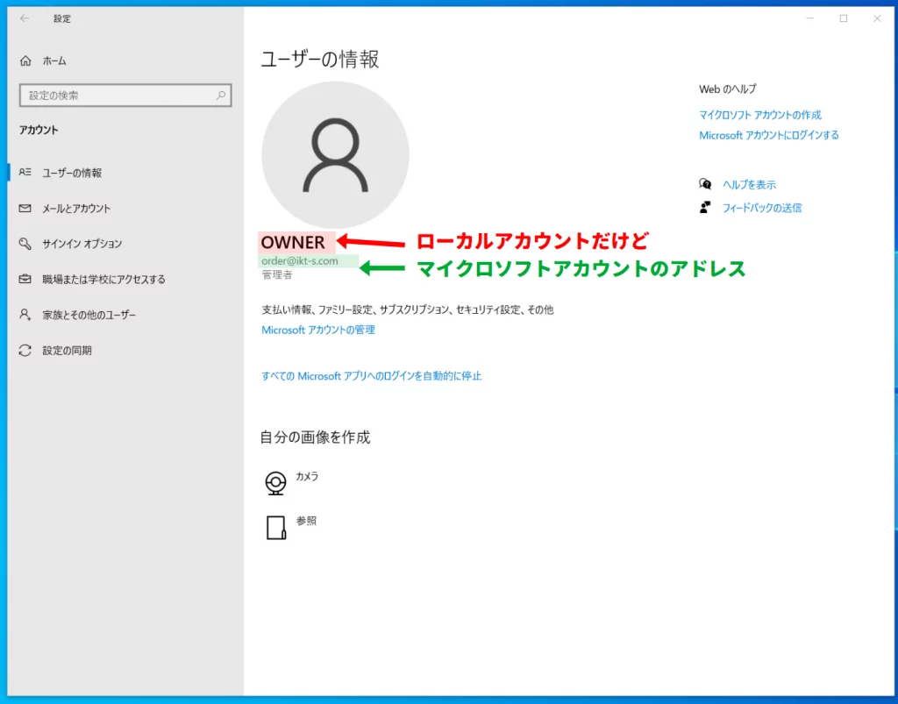Select 家族とその他のユーザー in sidebar
Image resolution: width=898 pixels, height=704 pixels.
point(89,315)
